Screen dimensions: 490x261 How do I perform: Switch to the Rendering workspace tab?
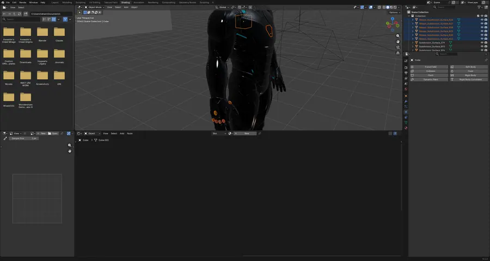click(153, 3)
